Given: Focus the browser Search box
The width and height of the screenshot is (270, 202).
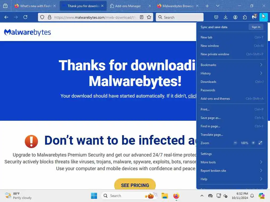Looking at the screenshot, I should pyautogui.click(x=180, y=17).
